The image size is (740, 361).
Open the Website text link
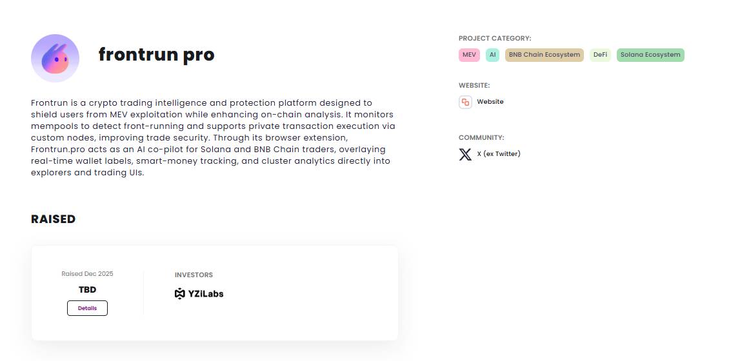point(490,102)
